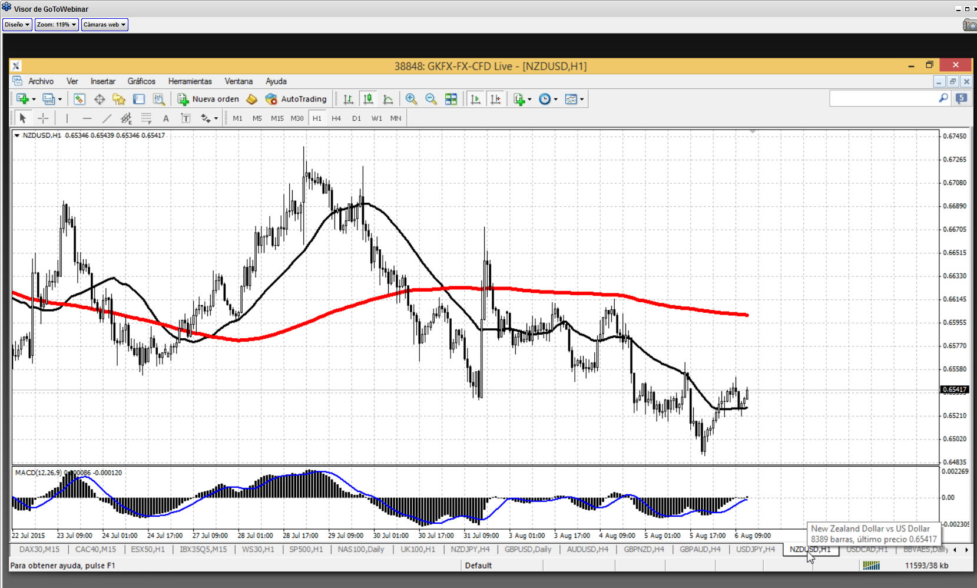Click the search input field in the toolbar
Screen dimensions: 977x588
[883, 98]
